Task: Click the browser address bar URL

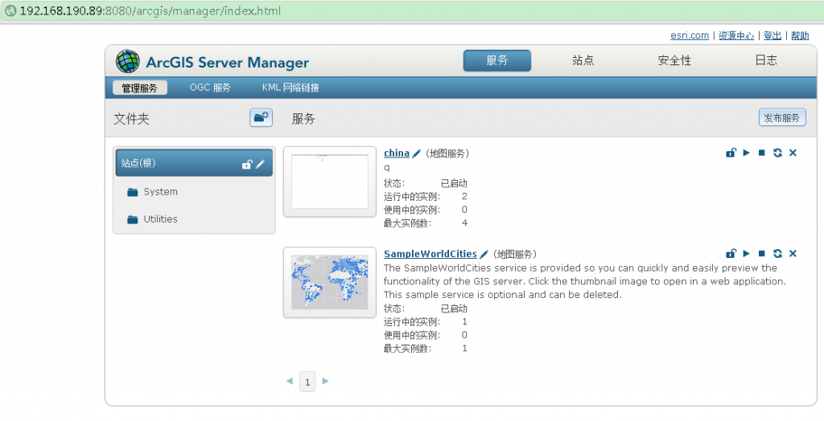Action: (x=150, y=10)
